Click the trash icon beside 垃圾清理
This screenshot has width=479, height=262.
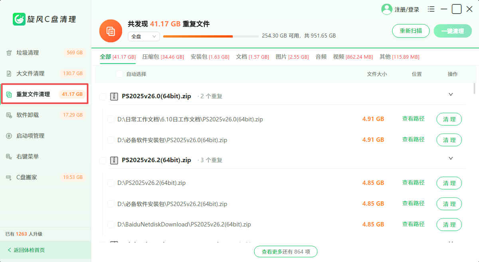tap(9, 53)
